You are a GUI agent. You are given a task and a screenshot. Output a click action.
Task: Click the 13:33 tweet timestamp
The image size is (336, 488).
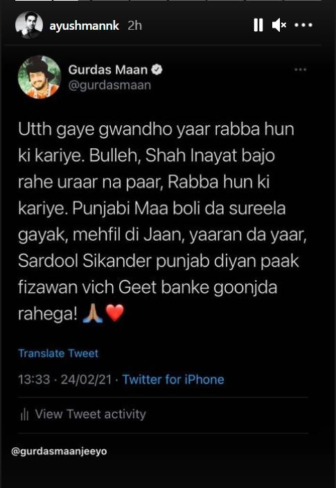34,379
